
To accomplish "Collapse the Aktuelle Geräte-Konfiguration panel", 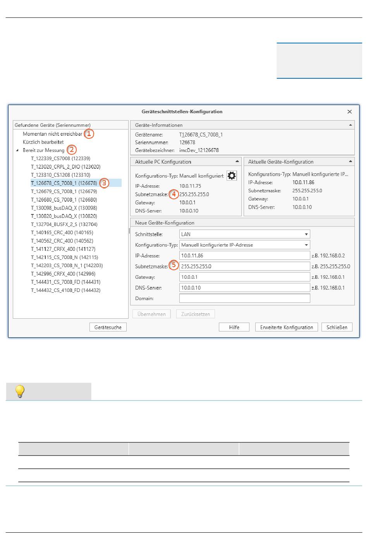I will 350,161.
